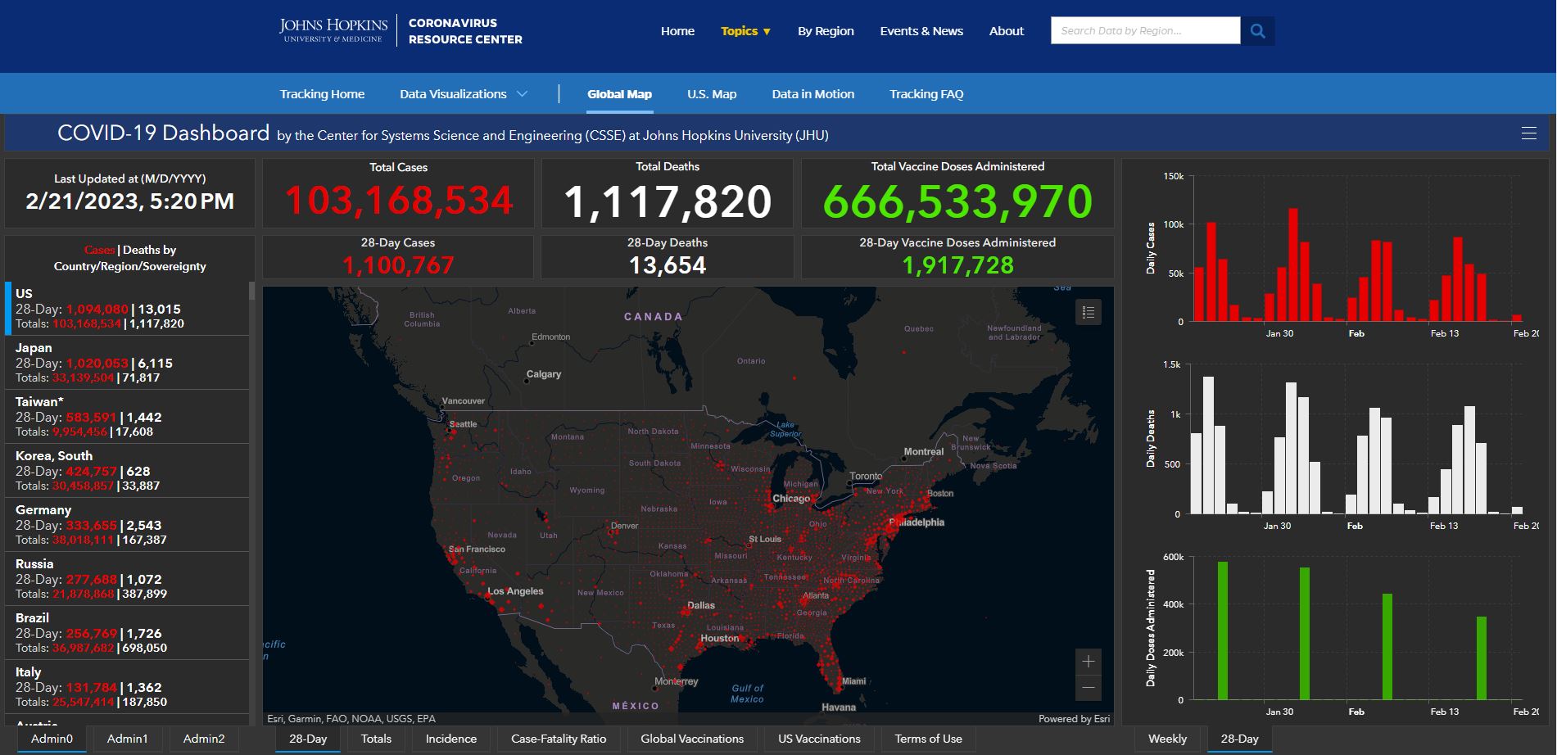The width and height of the screenshot is (1557, 755).
Task: Select the Admin1 tab
Action: (128, 739)
